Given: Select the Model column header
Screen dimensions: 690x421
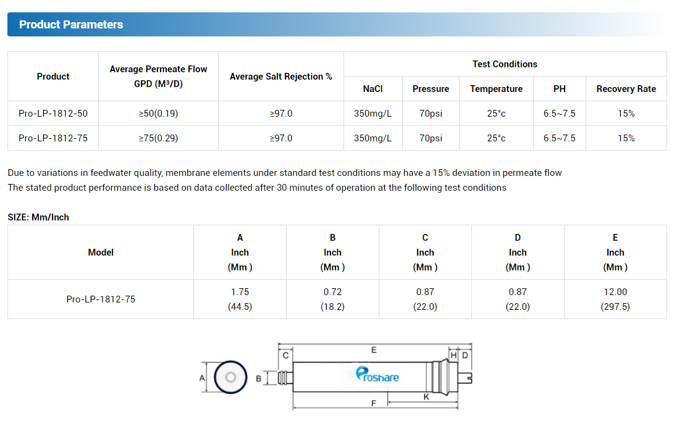Looking at the screenshot, I should [x=101, y=252].
